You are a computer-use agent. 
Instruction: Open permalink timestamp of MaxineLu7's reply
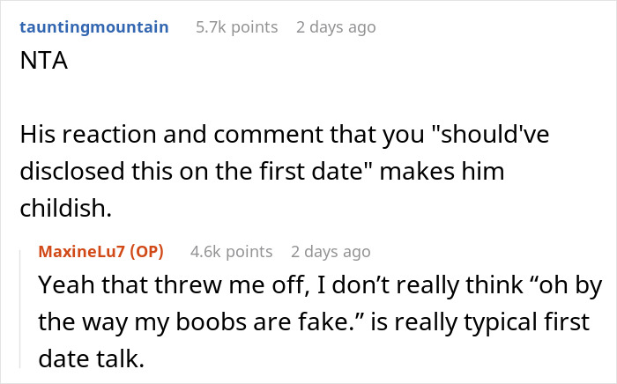tap(331, 252)
